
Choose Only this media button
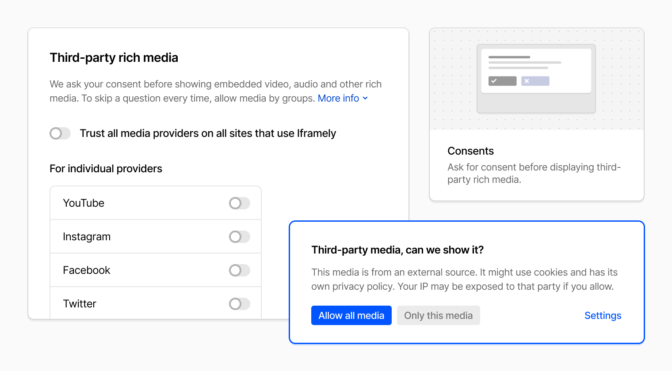[x=439, y=315]
